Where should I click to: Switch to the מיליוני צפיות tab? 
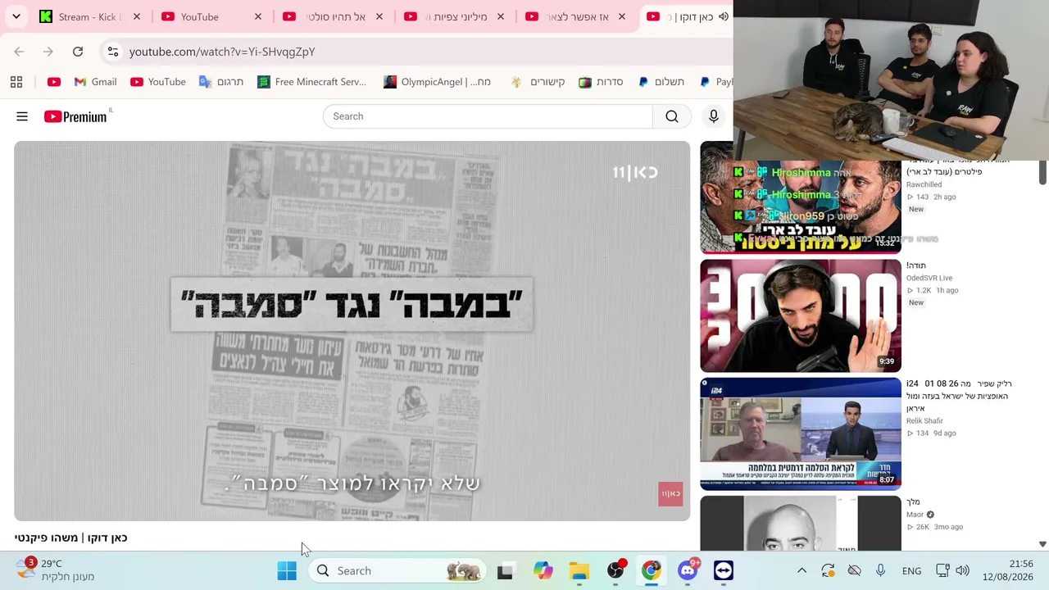(x=455, y=16)
